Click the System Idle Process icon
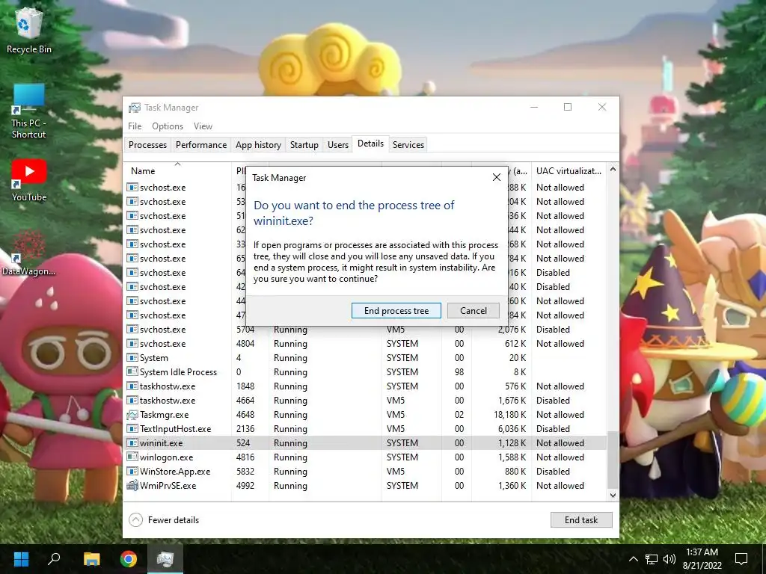Viewport: 766px width, 574px height. [132, 372]
